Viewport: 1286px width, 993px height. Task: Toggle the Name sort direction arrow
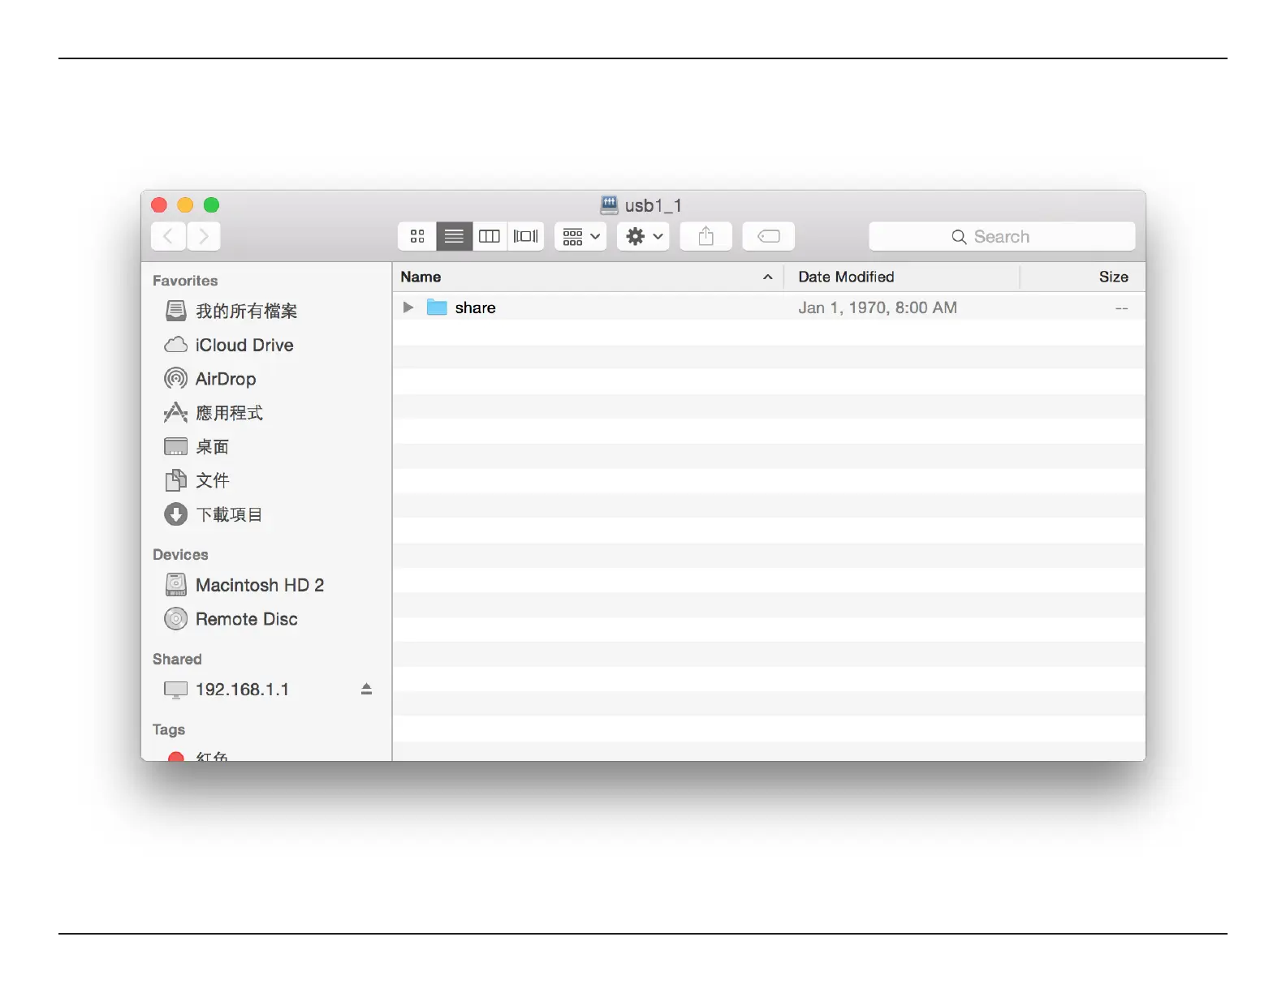[767, 277]
